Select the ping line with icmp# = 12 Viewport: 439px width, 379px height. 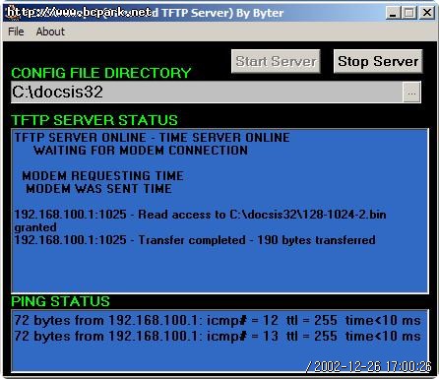pos(218,320)
